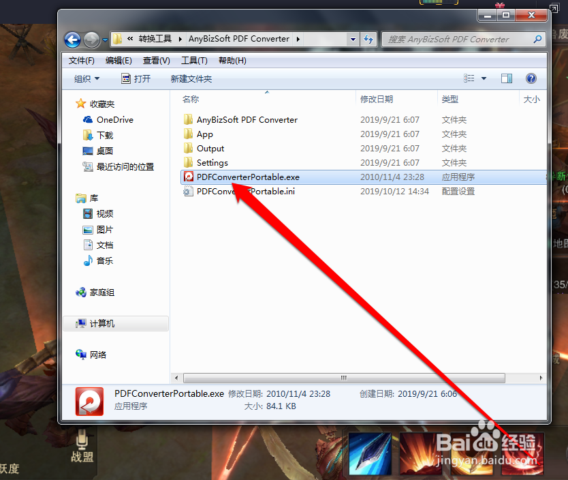Open the 工具(T) menu
Viewport: 568px width, 480px height.
194,61
